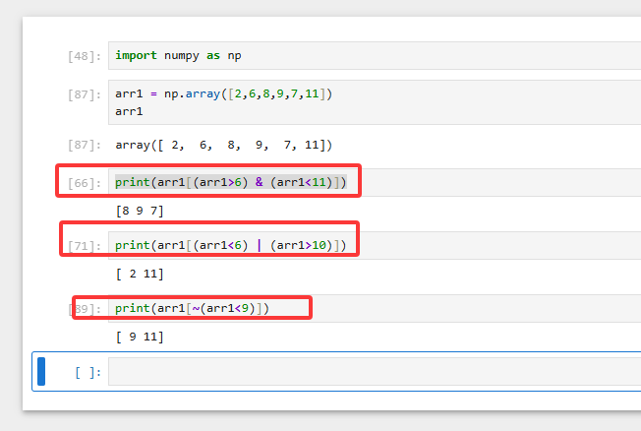Click the import numpy code cell

(374, 55)
